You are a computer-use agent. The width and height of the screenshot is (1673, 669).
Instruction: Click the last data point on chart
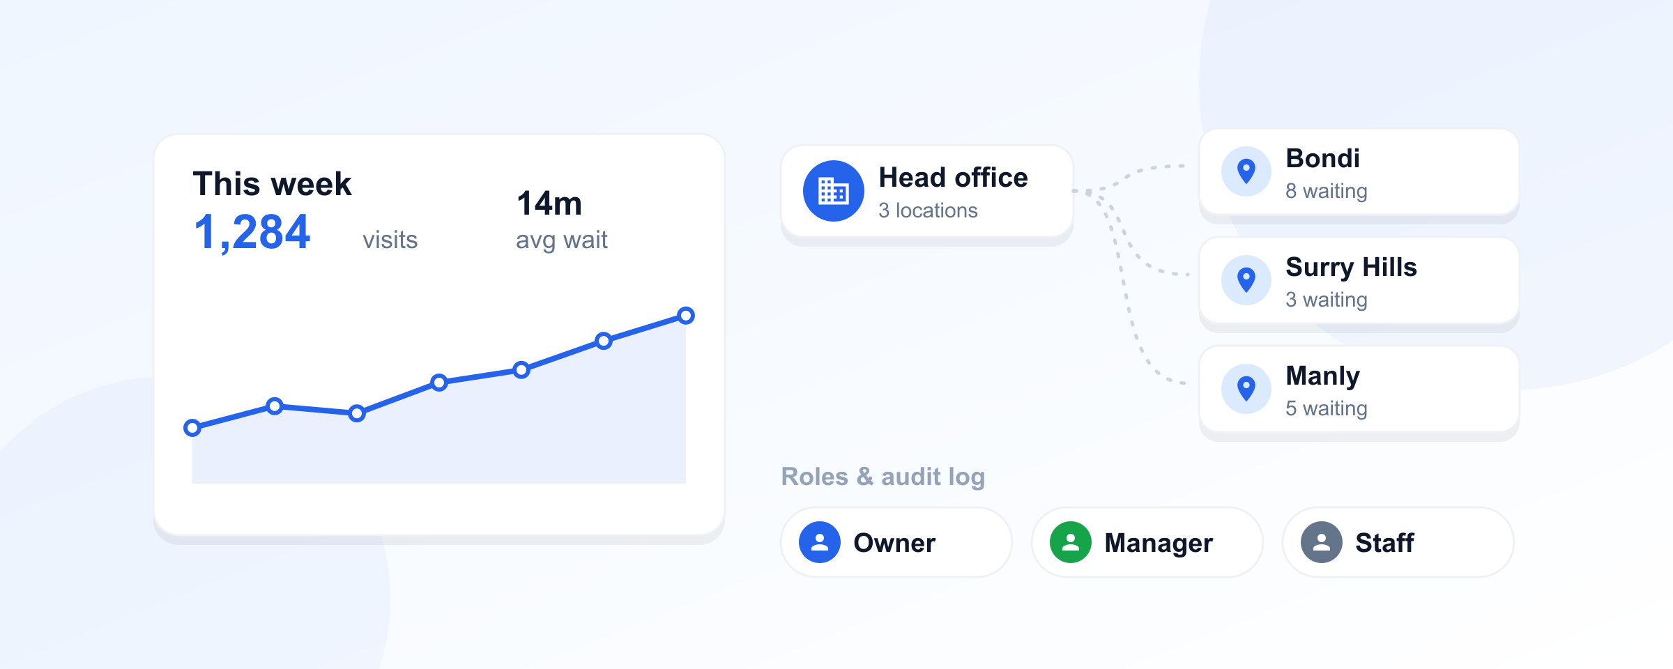pos(686,316)
